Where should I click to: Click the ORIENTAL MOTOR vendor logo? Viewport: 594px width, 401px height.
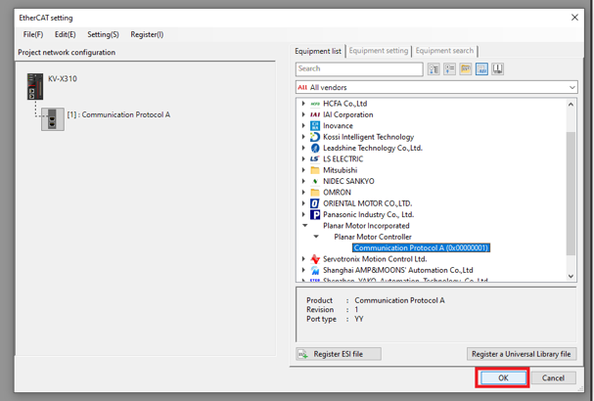pyautogui.click(x=315, y=203)
